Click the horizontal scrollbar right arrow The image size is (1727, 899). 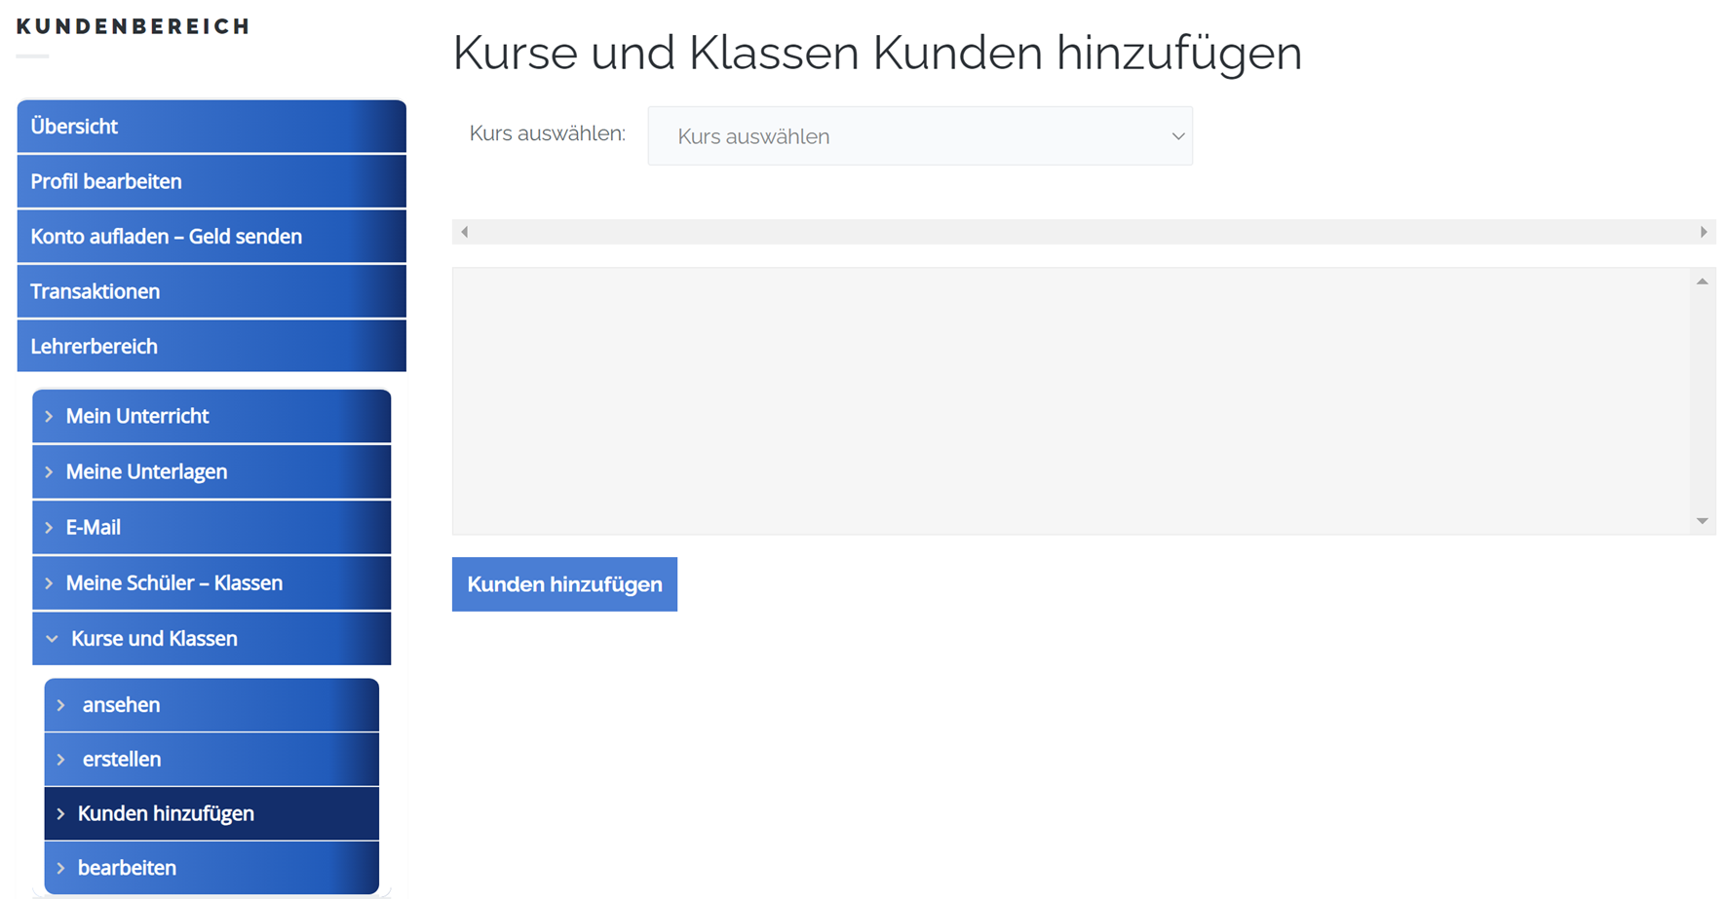[x=1703, y=232]
